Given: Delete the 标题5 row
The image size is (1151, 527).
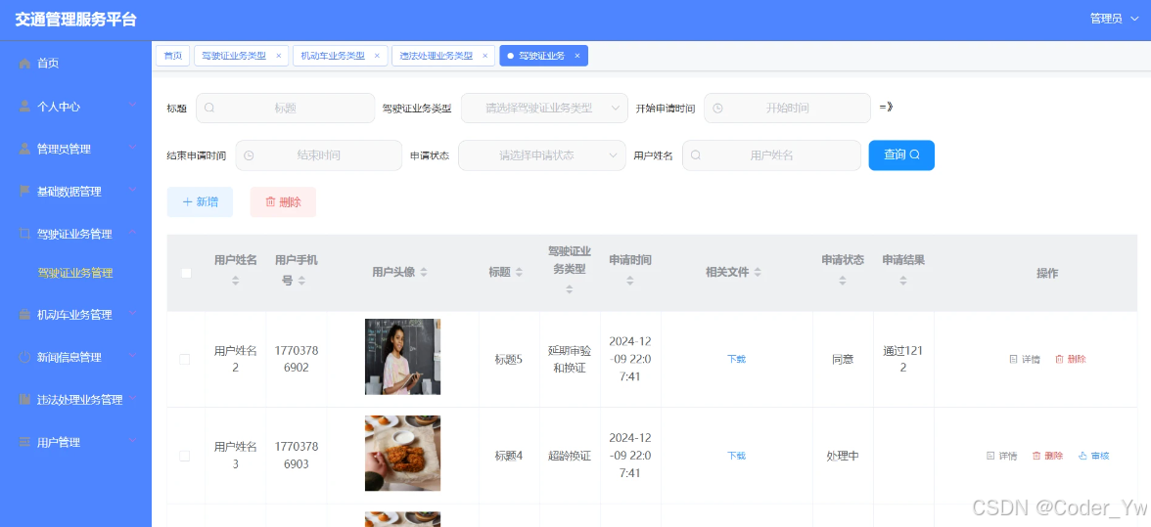Looking at the screenshot, I should (x=1071, y=359).
